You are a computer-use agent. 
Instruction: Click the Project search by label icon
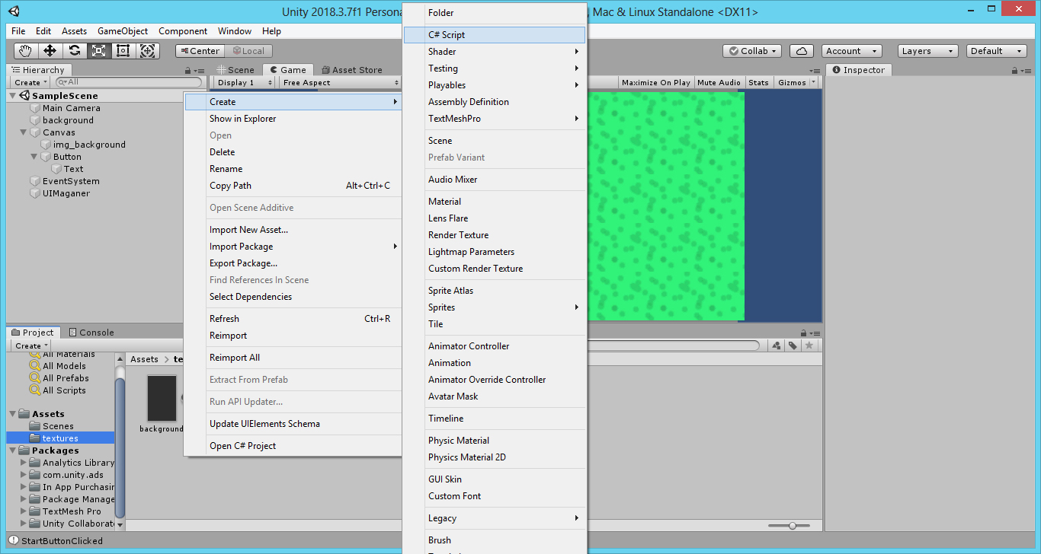click(x=793, y=345)
